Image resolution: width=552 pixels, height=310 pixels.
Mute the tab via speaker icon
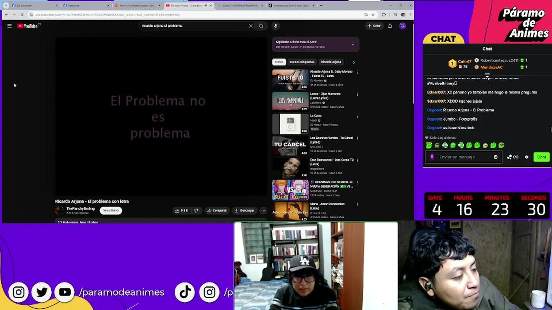[x=206, y=6]
